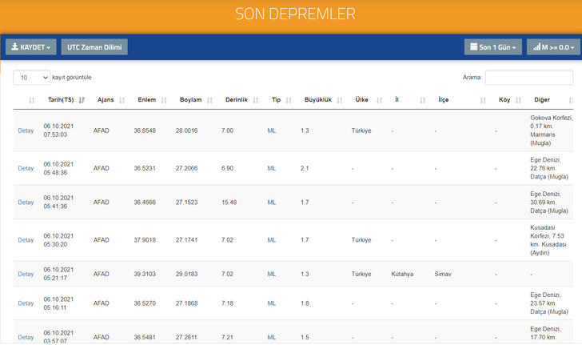Open Detay for 05:48:36 earthquake
This screenshot has width=582, height=345.
26,168
